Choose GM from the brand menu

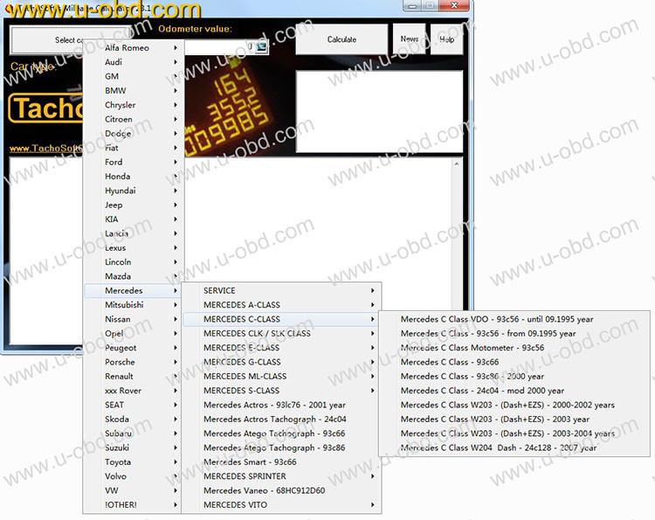point(134,76)
